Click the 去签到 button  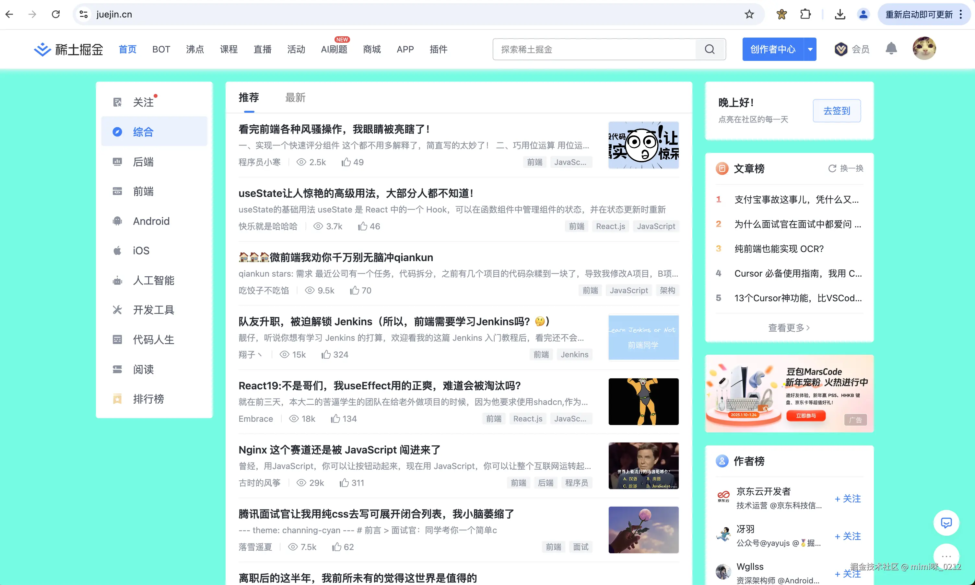coord(837,111)
